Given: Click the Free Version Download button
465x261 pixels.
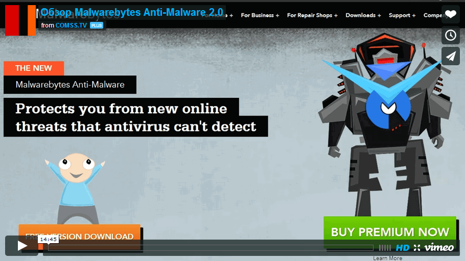Looking at the screenshot, I should pos(80,237).
